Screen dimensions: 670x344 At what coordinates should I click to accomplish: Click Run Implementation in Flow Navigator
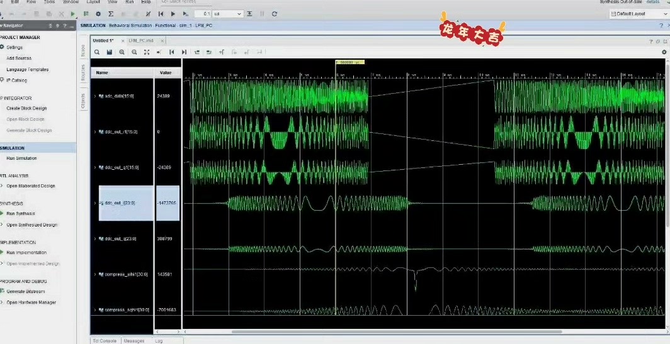point(26,253)
